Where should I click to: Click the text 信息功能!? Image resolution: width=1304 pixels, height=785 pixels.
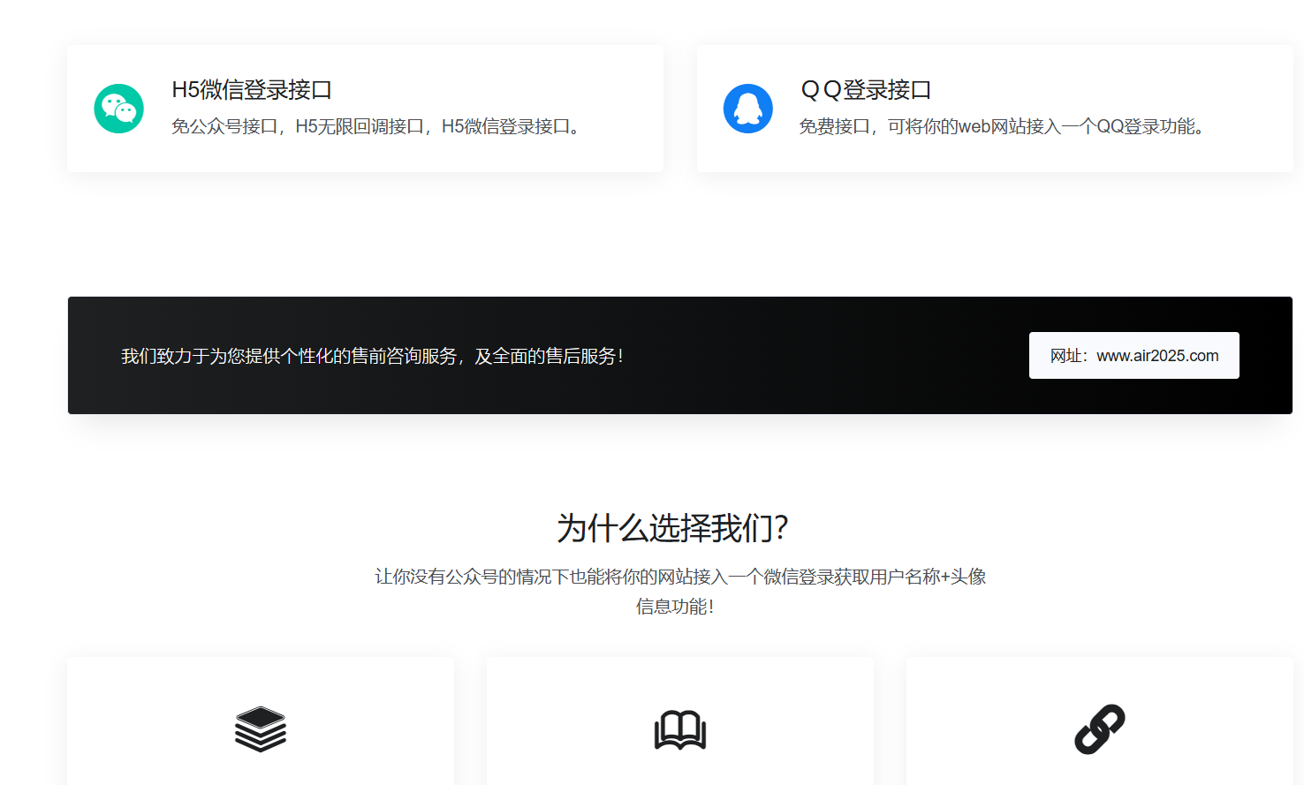[675, 607]
